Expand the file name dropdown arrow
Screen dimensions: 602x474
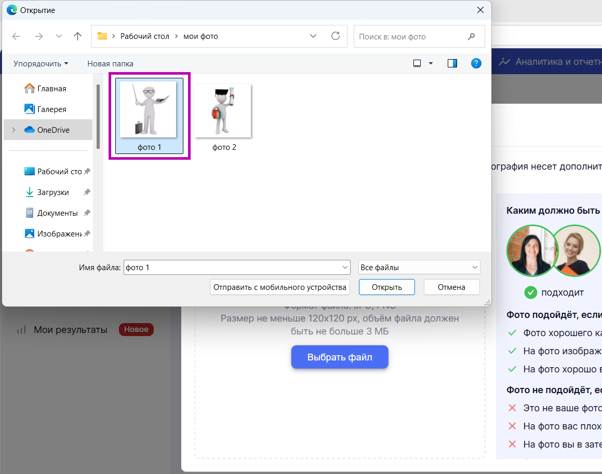[345, 268]
